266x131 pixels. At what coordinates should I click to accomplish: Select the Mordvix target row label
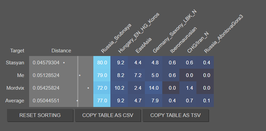(x=15, y=88)
